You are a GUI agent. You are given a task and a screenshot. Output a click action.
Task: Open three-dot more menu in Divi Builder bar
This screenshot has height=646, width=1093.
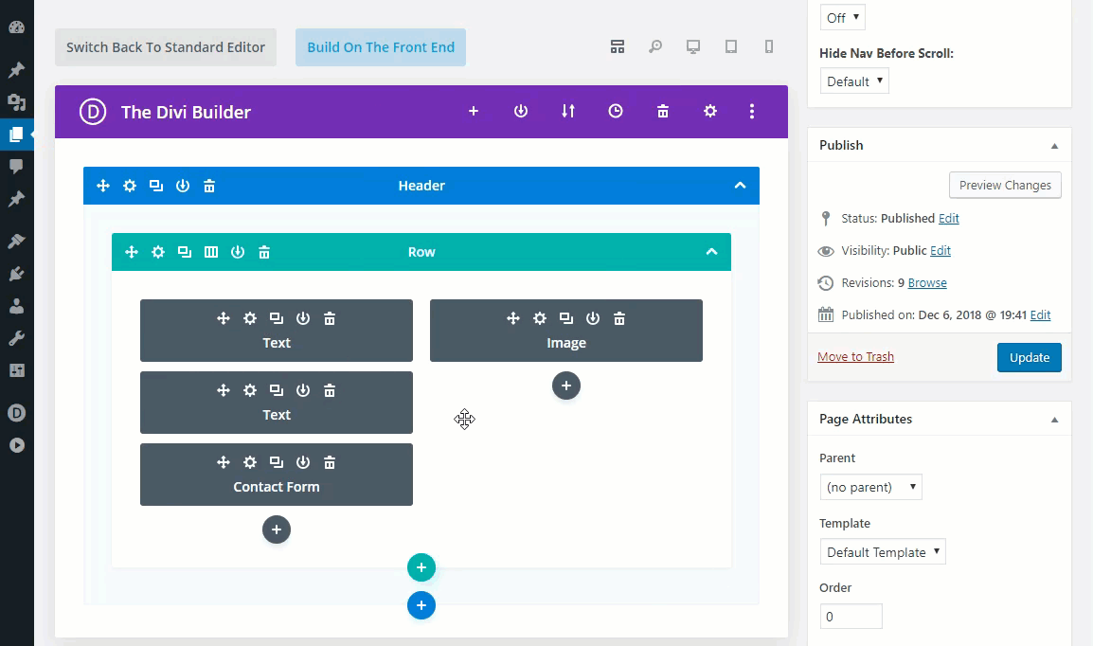[751, 111]
